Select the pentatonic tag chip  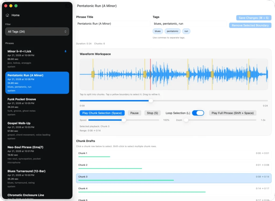(172, 31)
